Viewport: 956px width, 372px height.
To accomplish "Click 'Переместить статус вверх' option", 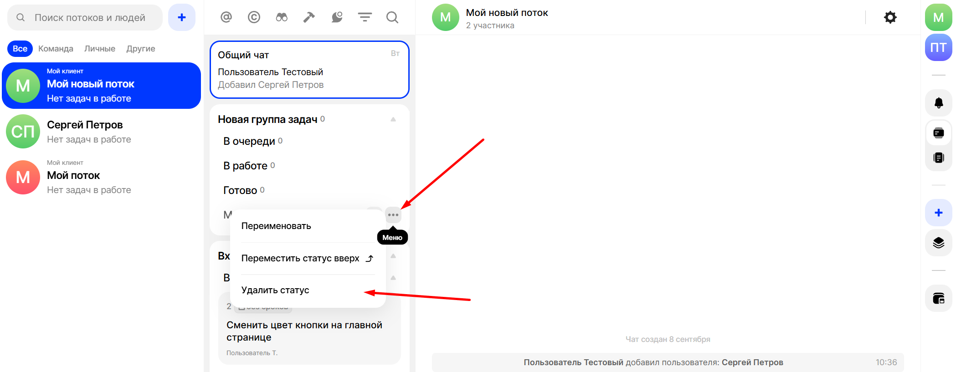I will click(301, 258).
